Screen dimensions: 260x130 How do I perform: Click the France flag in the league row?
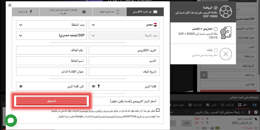pyautogui.click(x=249, y=112)
